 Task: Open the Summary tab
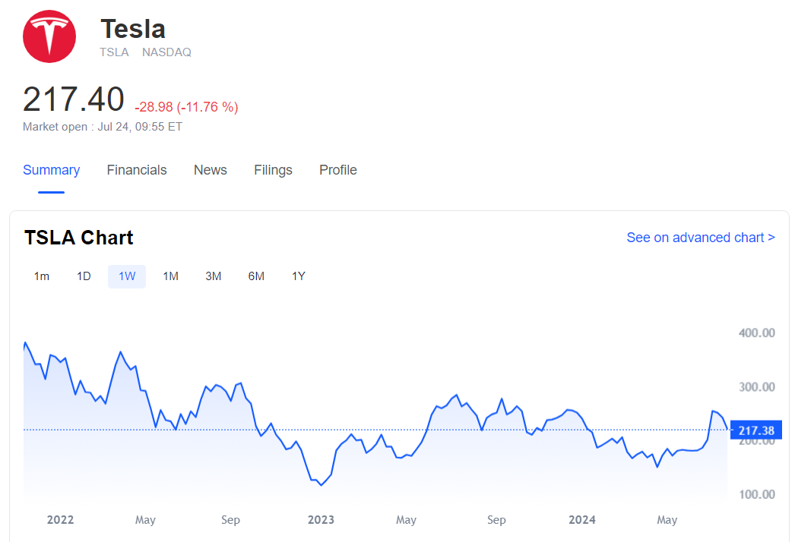(x=51, y=170)
